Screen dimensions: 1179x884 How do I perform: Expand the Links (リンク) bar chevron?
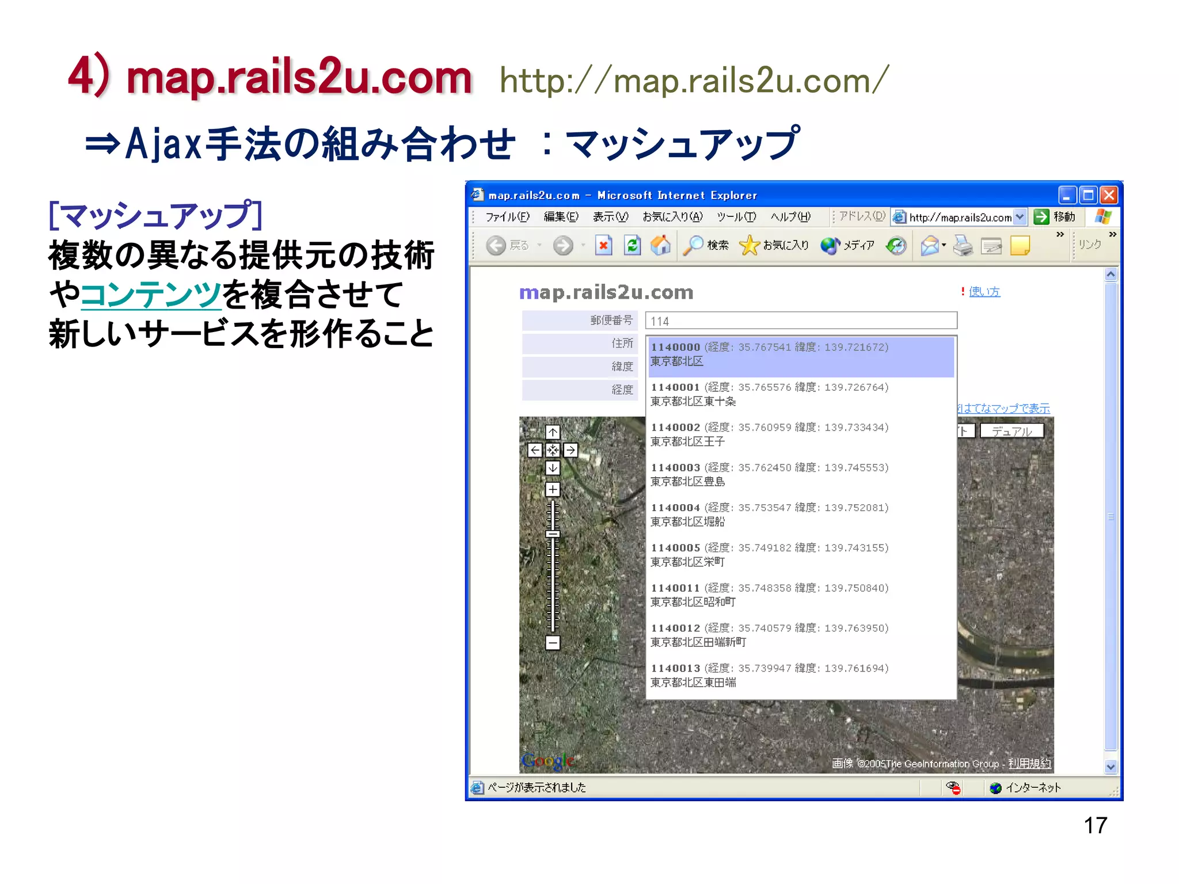(x=1113, y=234)
